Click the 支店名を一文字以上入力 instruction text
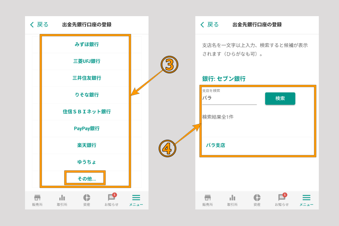Image resolution: width=339 pixels, height=226 pixels. pos(255,50)
